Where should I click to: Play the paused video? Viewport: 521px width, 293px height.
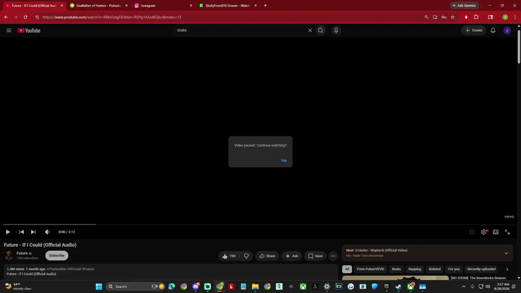(8, 232)
